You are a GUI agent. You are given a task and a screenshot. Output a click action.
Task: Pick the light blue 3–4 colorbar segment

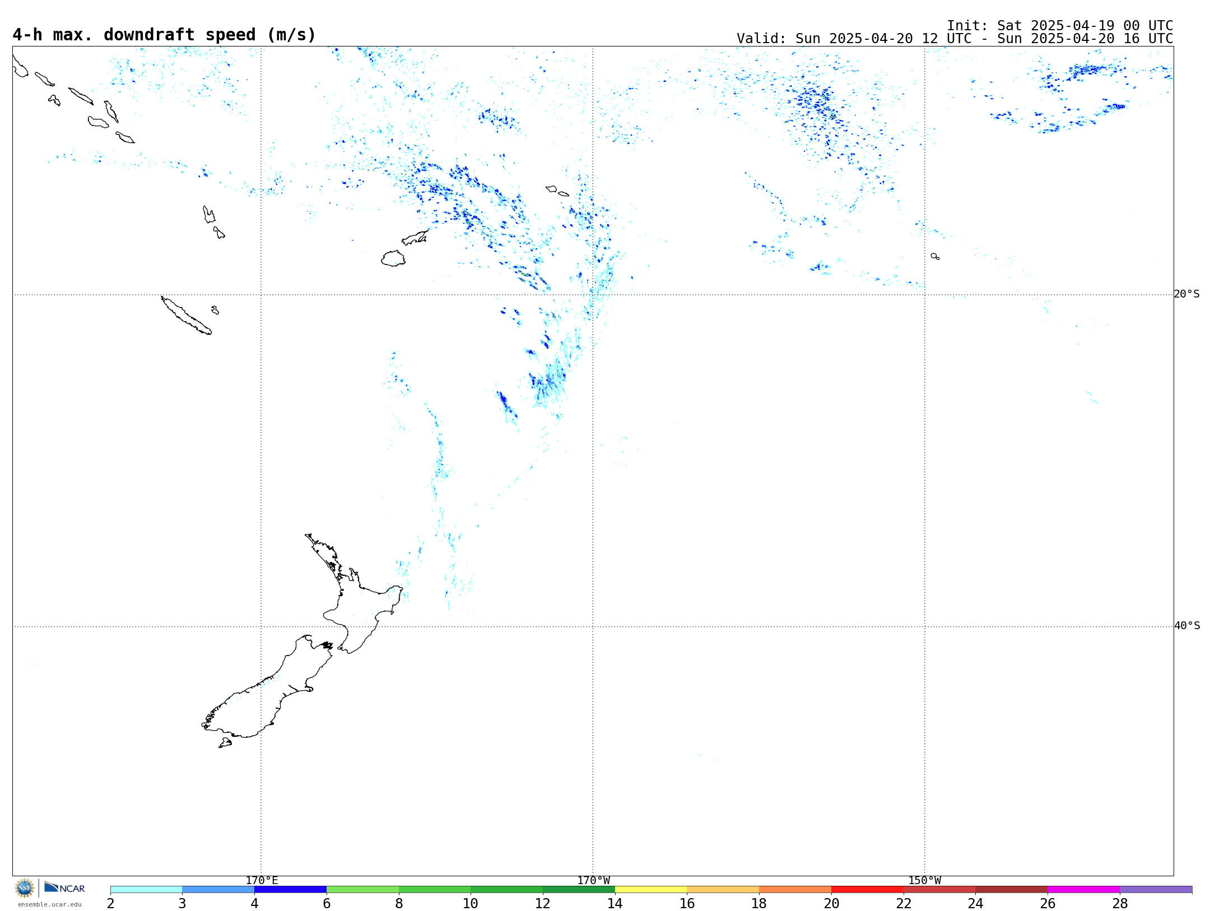pyautogui.click(x=218, y=890)
